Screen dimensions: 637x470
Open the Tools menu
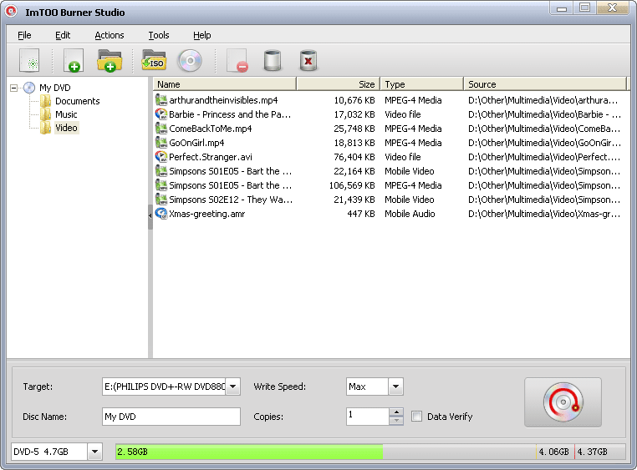159,35
